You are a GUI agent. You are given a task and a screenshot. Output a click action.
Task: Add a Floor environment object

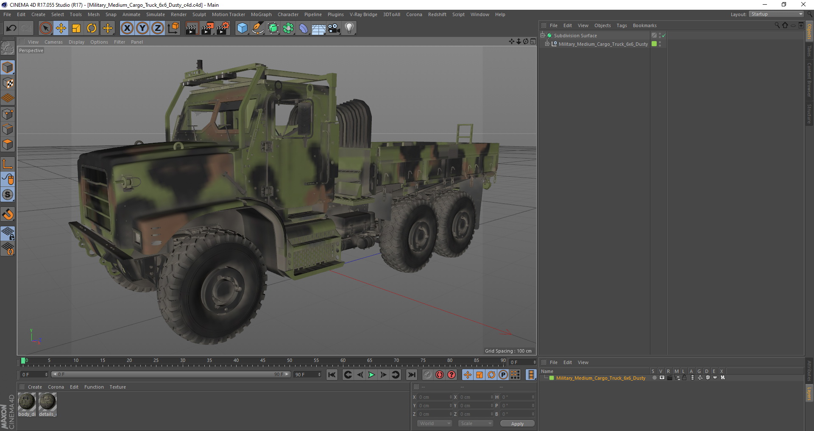pyautogui.click(x=319, y=28)
